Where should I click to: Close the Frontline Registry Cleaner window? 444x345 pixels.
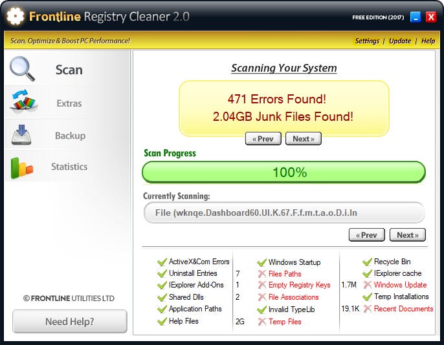pyautogui.click(x=431, y=17)
